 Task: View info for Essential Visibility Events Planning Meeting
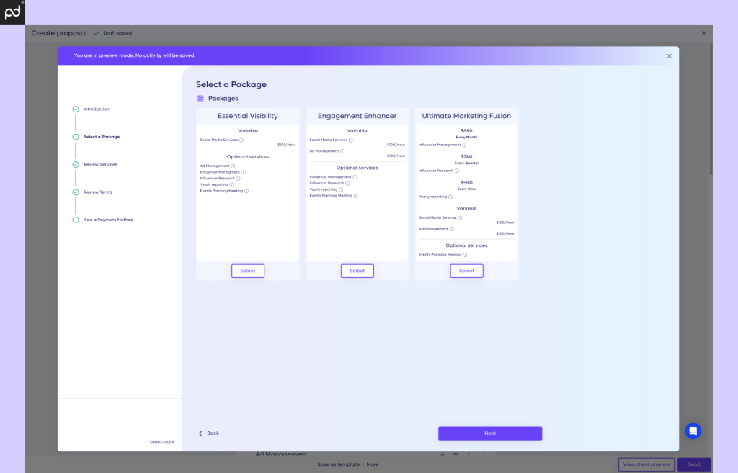click(246, 191)
